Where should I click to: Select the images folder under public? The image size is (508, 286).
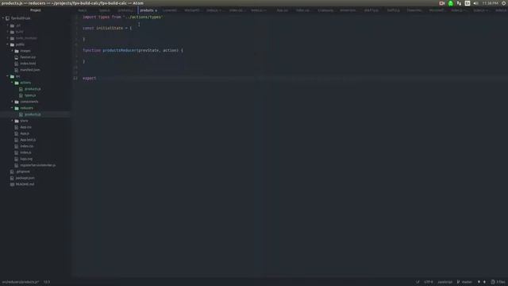25,51
